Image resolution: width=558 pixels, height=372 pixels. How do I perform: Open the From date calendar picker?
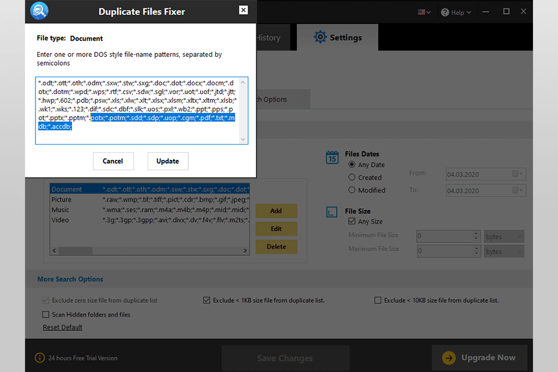tap(517, 174)
